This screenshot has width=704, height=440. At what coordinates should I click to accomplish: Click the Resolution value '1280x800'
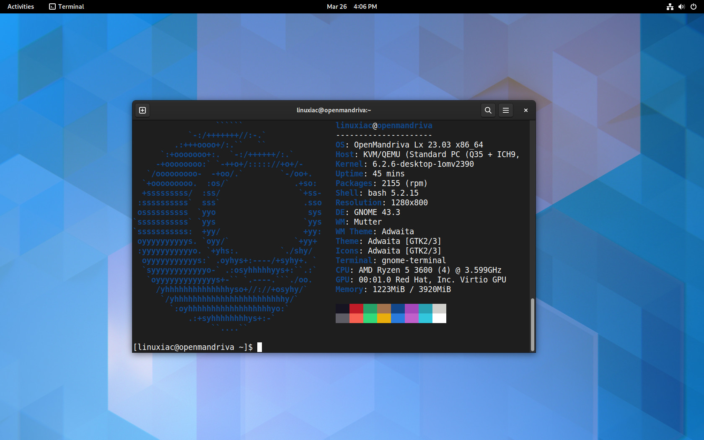[x=409, y=203]
